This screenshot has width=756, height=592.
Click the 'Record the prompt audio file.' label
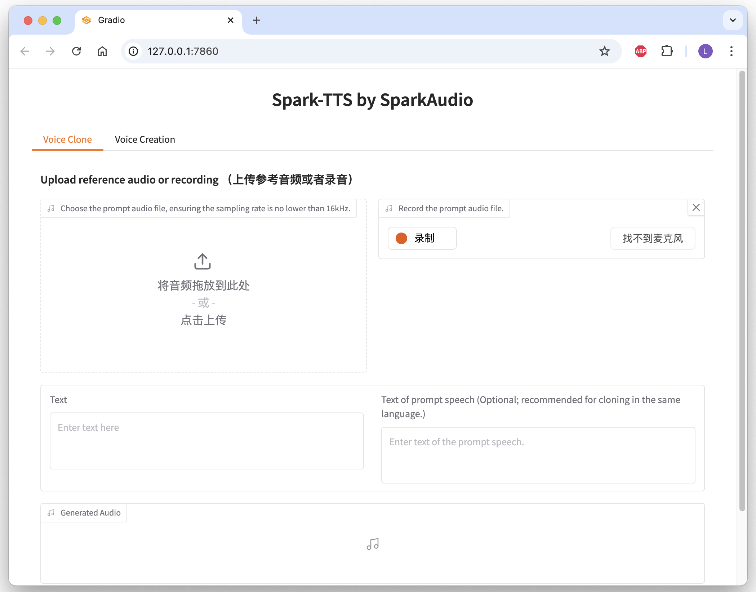click(444, 208)
